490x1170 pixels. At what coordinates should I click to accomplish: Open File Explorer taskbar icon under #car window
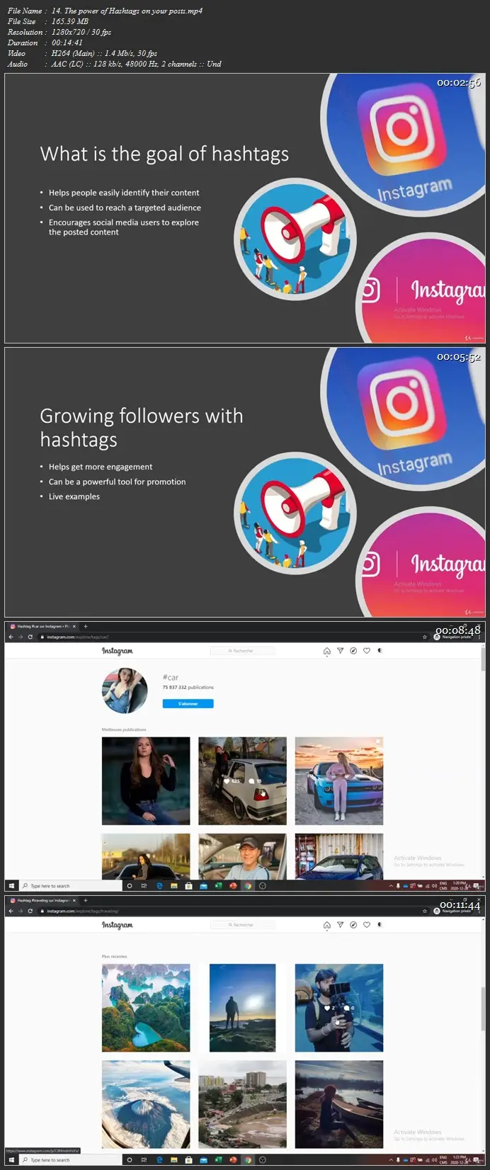click(x=174, y=886)
